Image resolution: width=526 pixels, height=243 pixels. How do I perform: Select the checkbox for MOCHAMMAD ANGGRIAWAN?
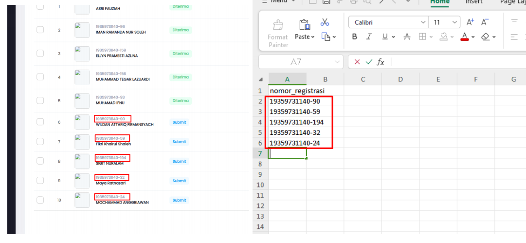click(41, 200)
